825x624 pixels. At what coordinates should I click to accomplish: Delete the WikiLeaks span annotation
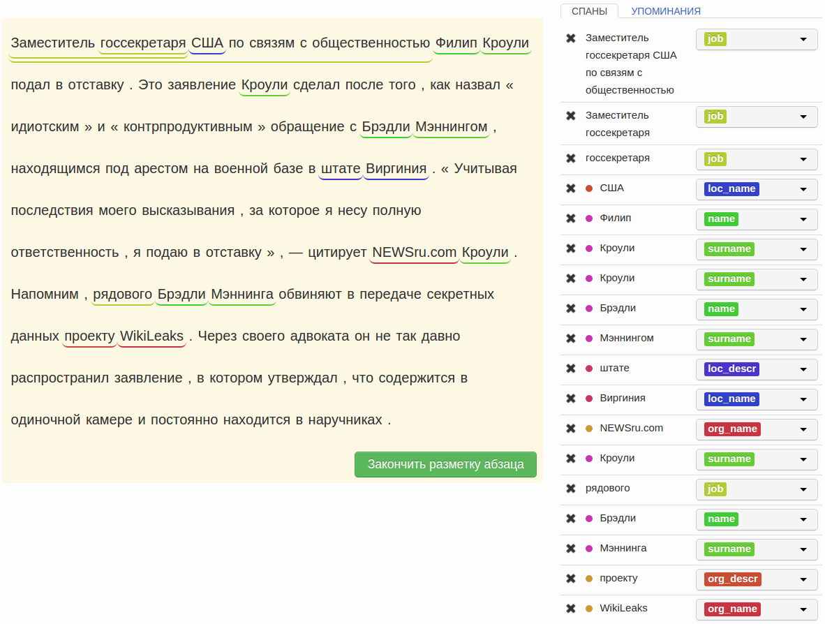click(570, 608)
